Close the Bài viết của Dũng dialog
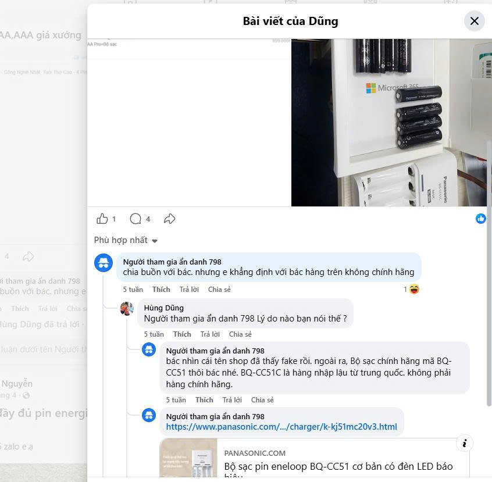This screenshot has height=482, width=492. coord(474,21)
